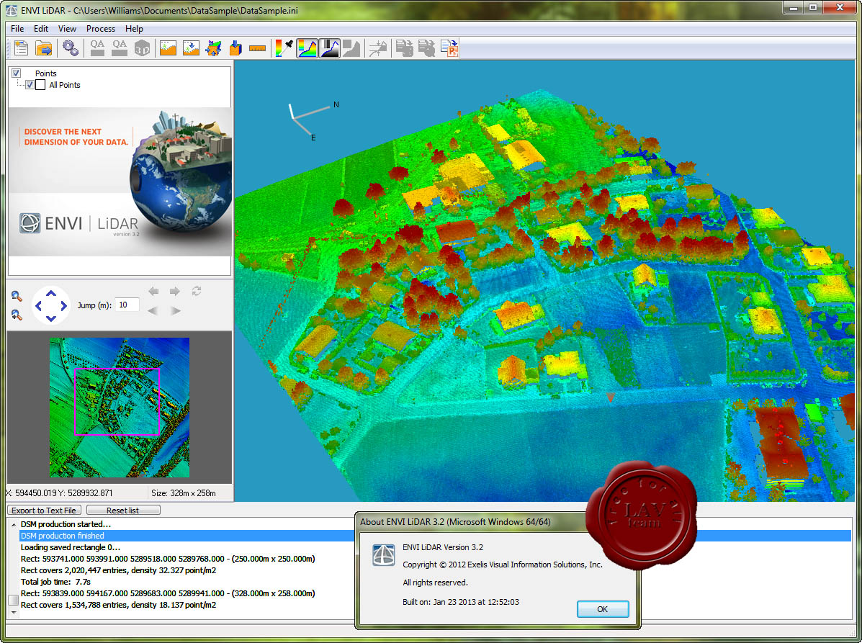Click the export to PowerPoint icon
862x643 pixels.
point(449,48)
